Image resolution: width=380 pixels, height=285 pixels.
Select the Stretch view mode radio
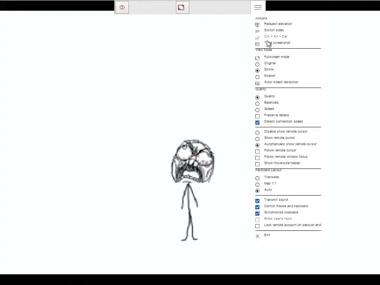click(x=258, y=77)
